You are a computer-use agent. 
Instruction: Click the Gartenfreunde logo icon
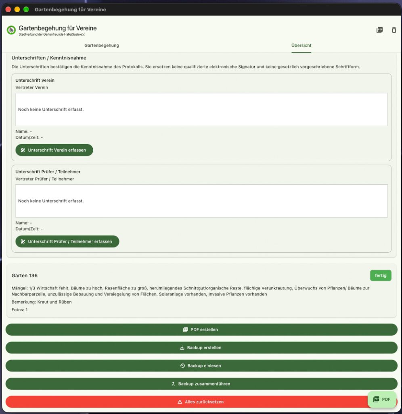tap(11, 30)
